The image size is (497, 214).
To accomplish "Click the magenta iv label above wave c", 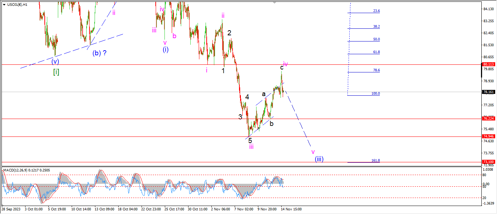I will [x=286, y=64].
